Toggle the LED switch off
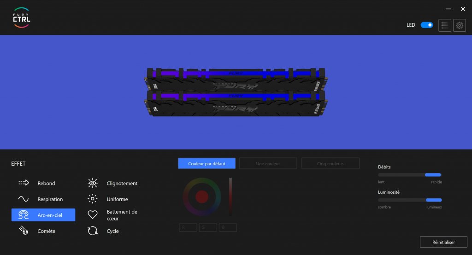 427,25
